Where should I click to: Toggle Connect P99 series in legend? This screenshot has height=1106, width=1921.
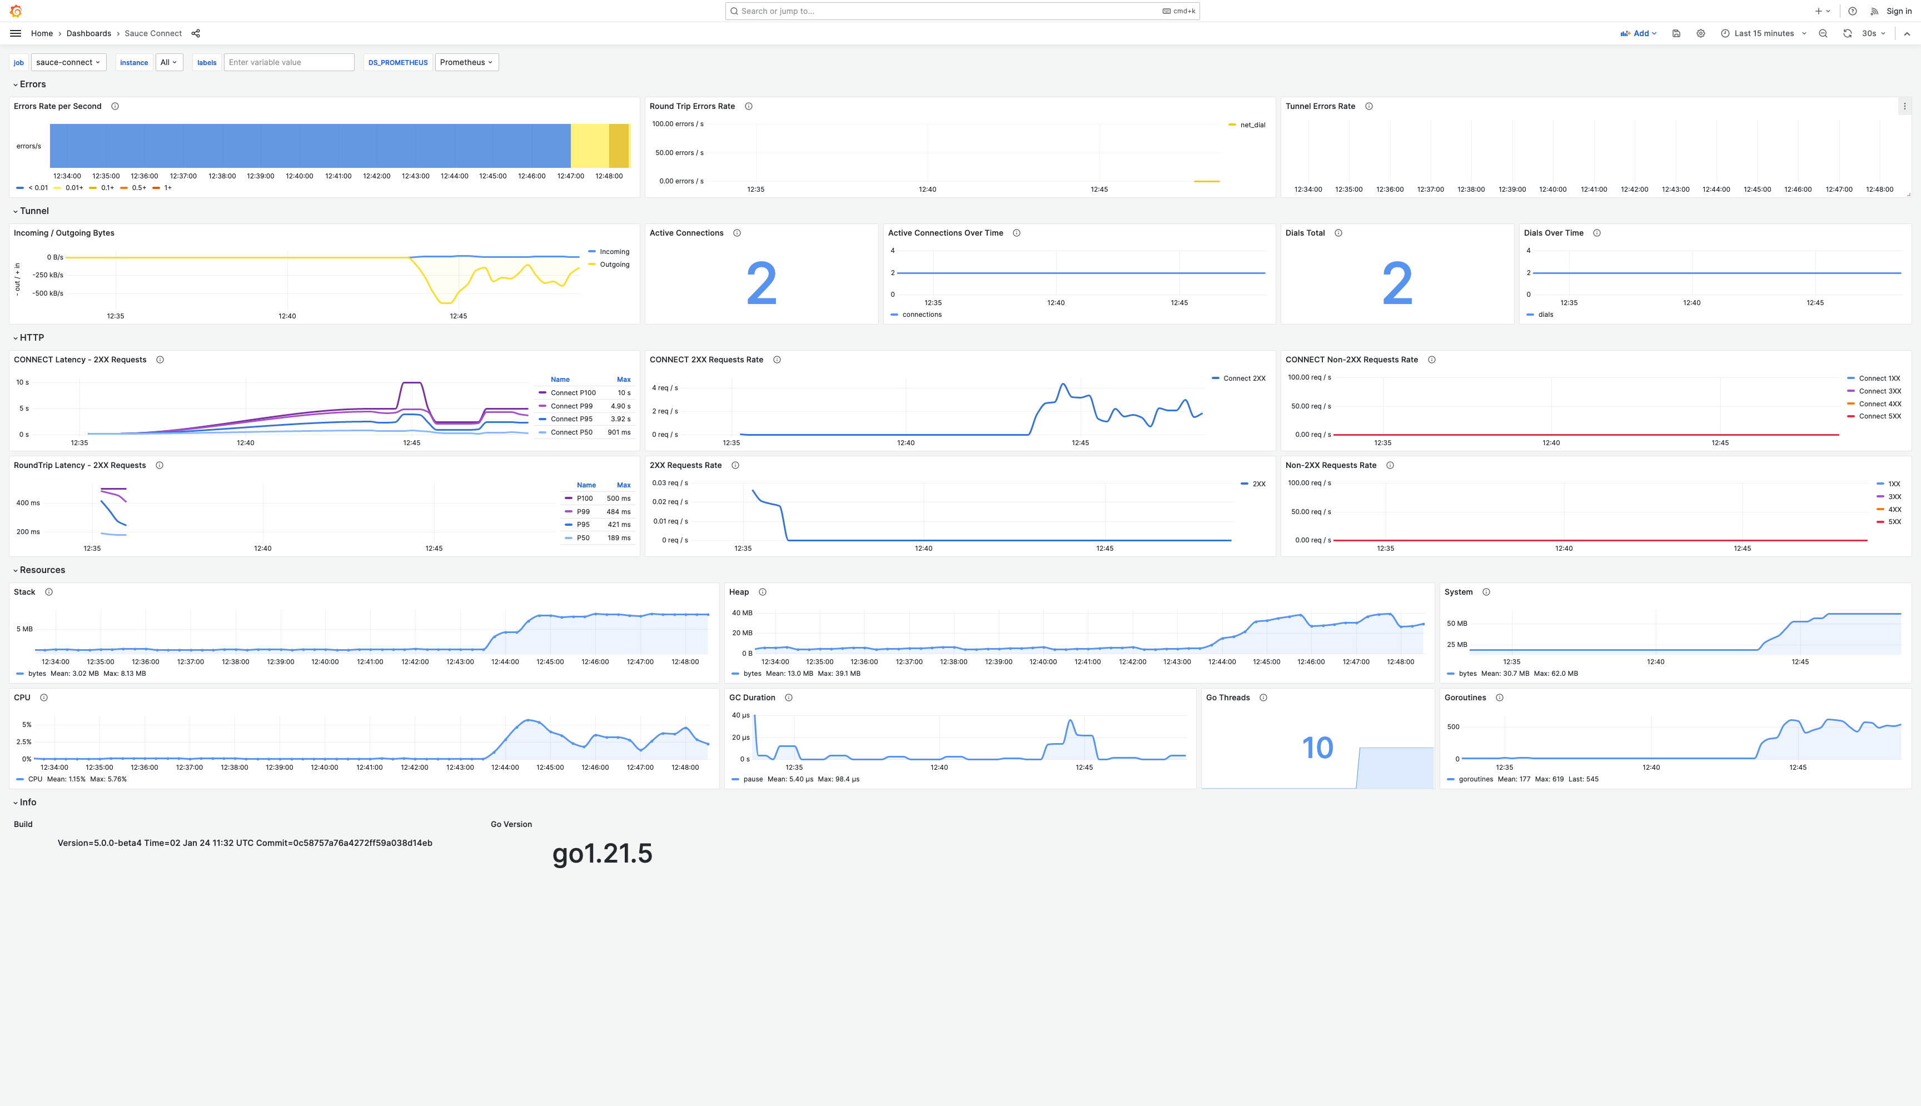571,406
